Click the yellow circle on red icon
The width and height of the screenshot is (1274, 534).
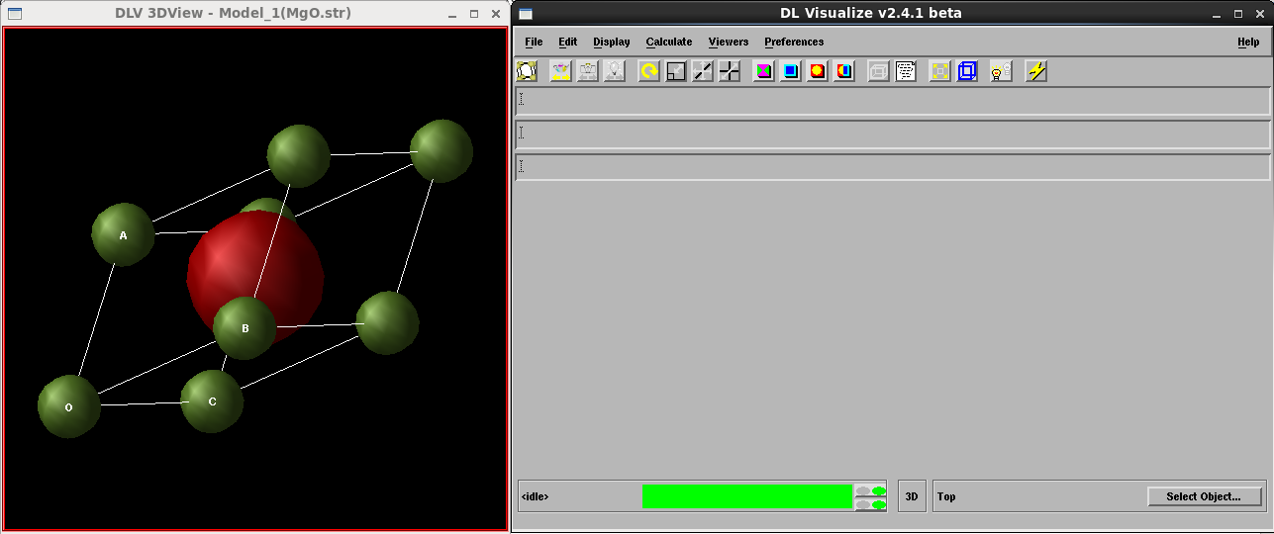817,71
